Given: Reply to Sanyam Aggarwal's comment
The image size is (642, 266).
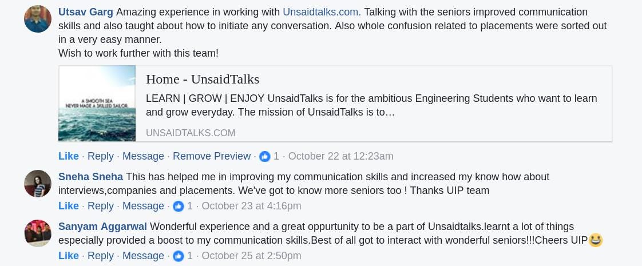Looking at the screenshot, I should pyautogui.click(x=101, y=256).
